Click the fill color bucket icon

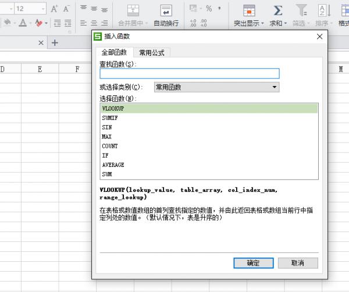coord(7,23)
